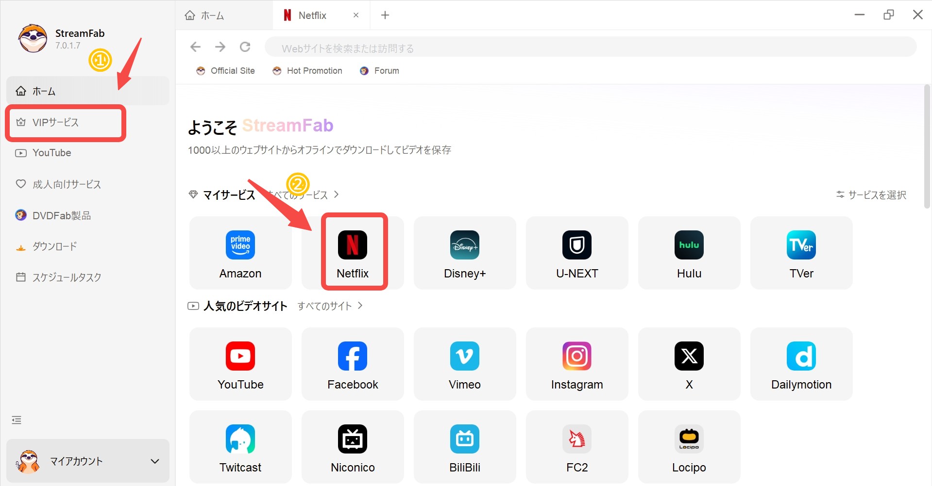Expand すべてのサイト under 人気のビデオサイト

(324, 306)
